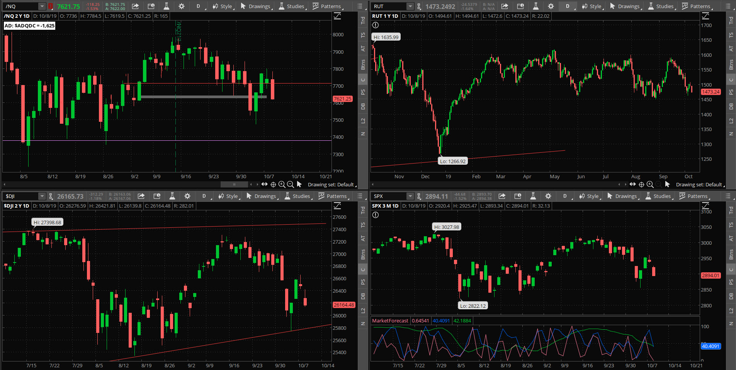Click the /NQ symbol input field
Screen dimensions: 736x370
21,6
